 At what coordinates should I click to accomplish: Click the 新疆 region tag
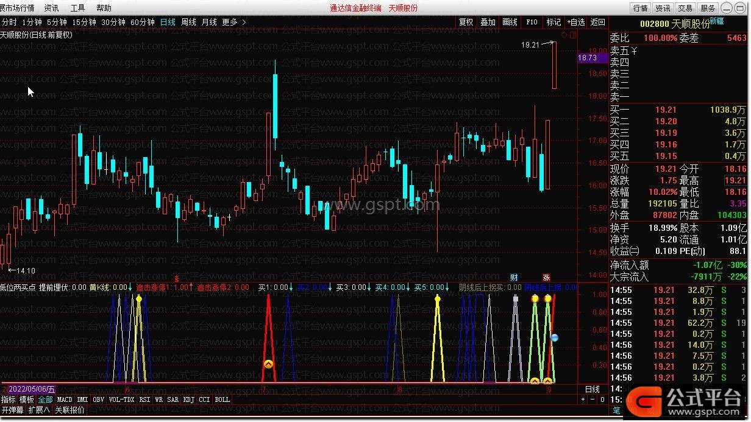coord(717,21)
